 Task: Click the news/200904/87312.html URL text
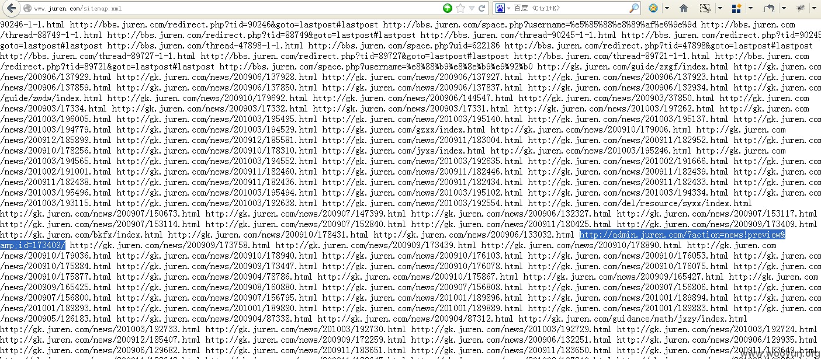point(415,319)
